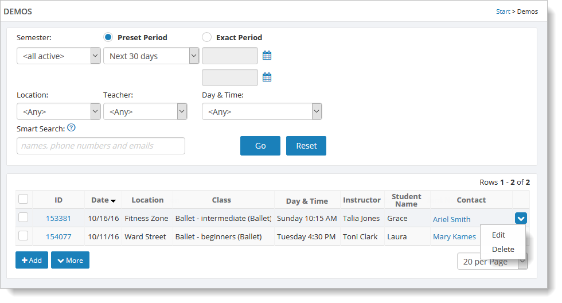Toggle the select-all checkbox in table header

point(24,199)
